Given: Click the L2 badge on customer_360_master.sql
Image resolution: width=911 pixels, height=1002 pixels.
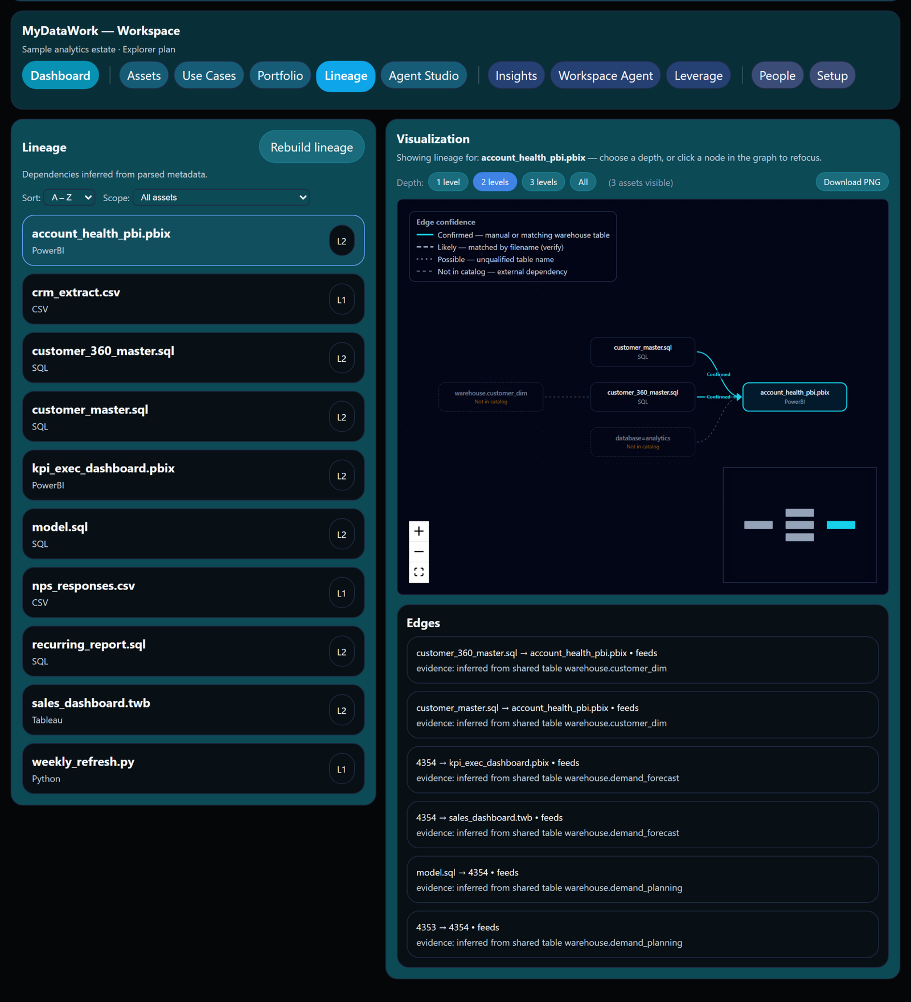Looking at the screenshot, I should [x=342, y=358].
